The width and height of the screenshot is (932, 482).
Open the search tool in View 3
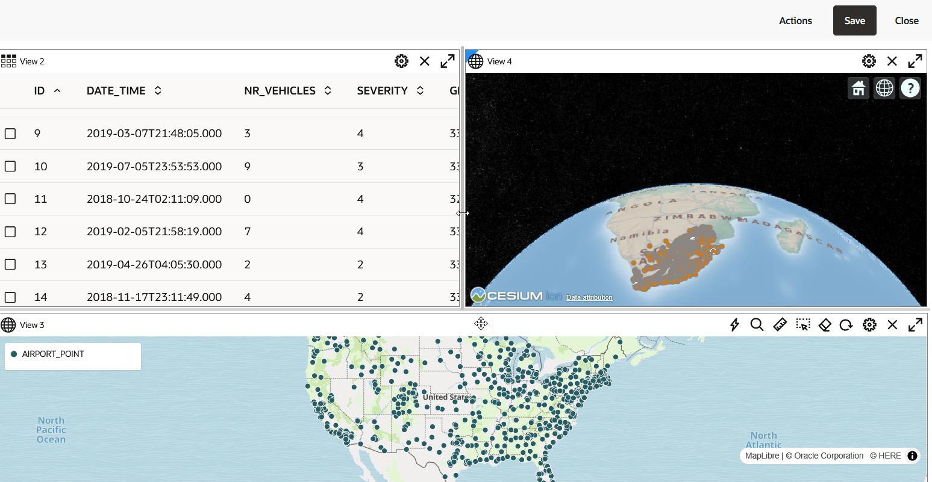pos(757,325)
